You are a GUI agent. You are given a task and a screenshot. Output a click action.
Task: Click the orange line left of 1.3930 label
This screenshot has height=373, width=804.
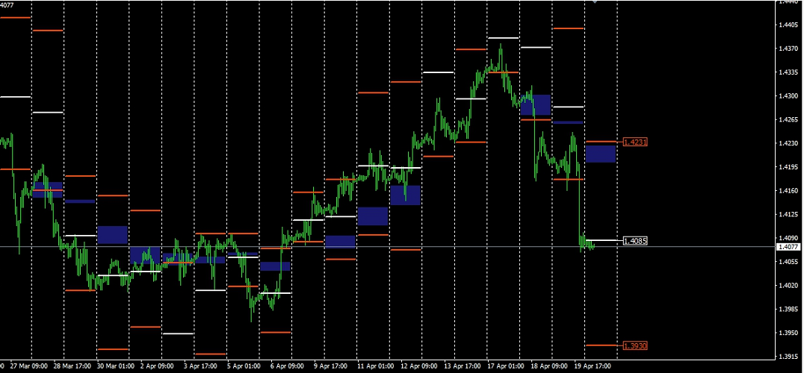point(600,345)
